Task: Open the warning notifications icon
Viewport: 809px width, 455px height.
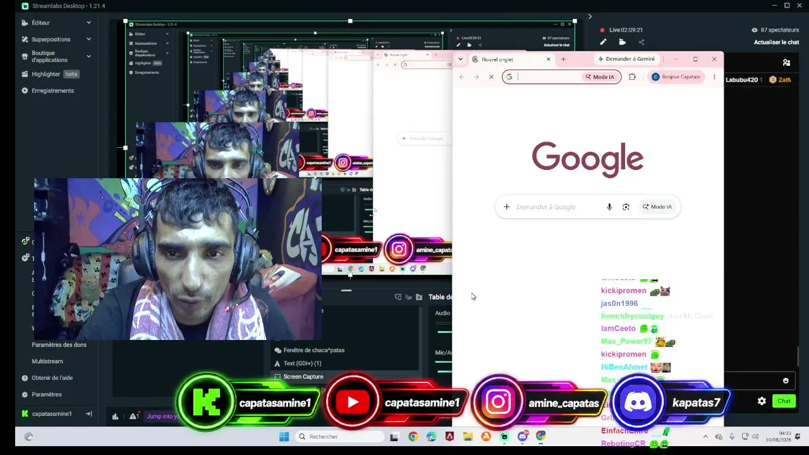Action: coord(133,416)
